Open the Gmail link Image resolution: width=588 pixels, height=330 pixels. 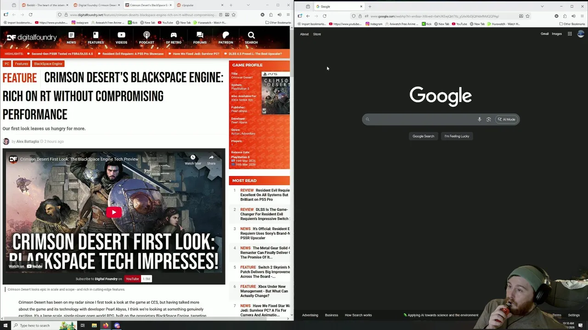point(544,34)
